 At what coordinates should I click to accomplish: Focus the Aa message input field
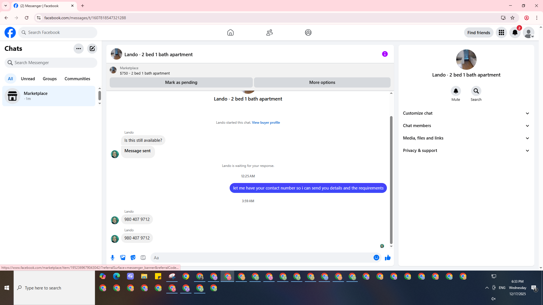[x=260, y=258]
